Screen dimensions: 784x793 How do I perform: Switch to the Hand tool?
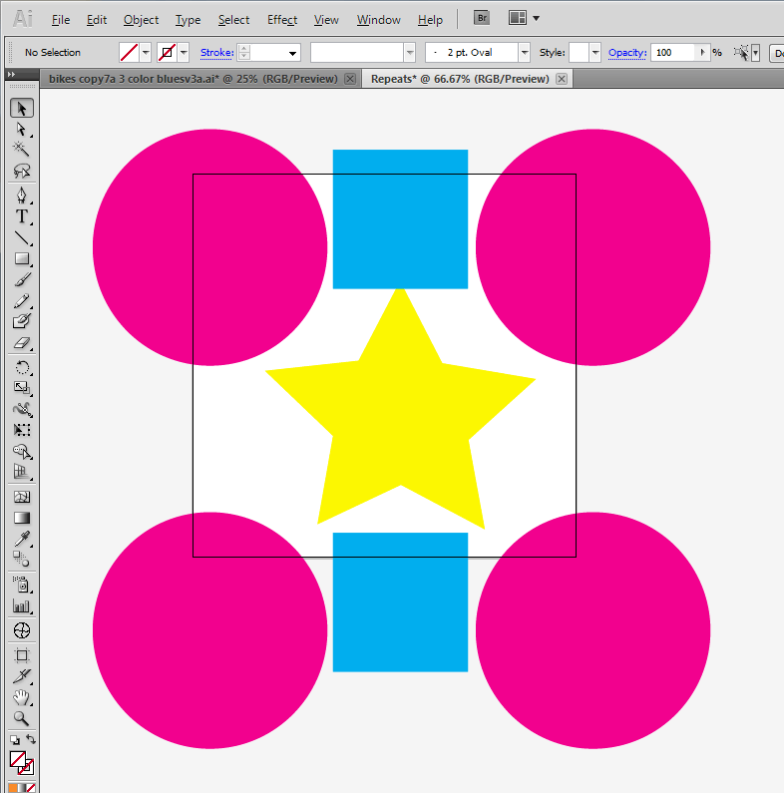click(21, 697)
